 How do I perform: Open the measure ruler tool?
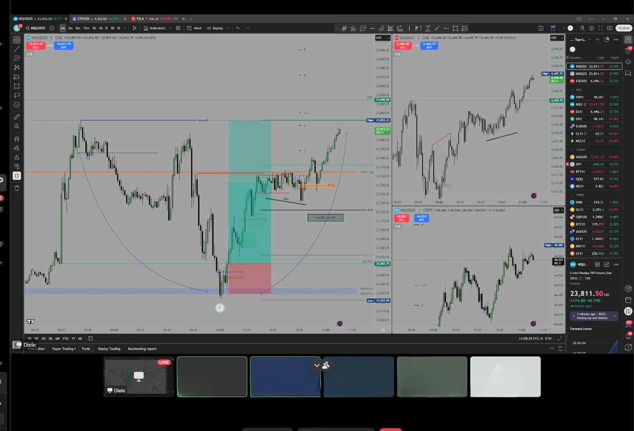17,117
